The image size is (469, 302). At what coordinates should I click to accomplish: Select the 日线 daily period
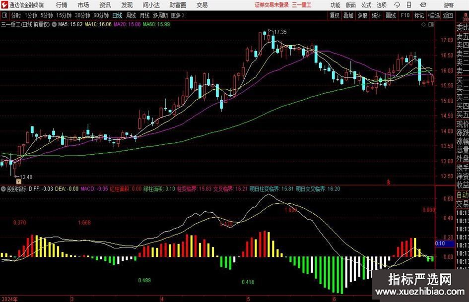[117, 15]
